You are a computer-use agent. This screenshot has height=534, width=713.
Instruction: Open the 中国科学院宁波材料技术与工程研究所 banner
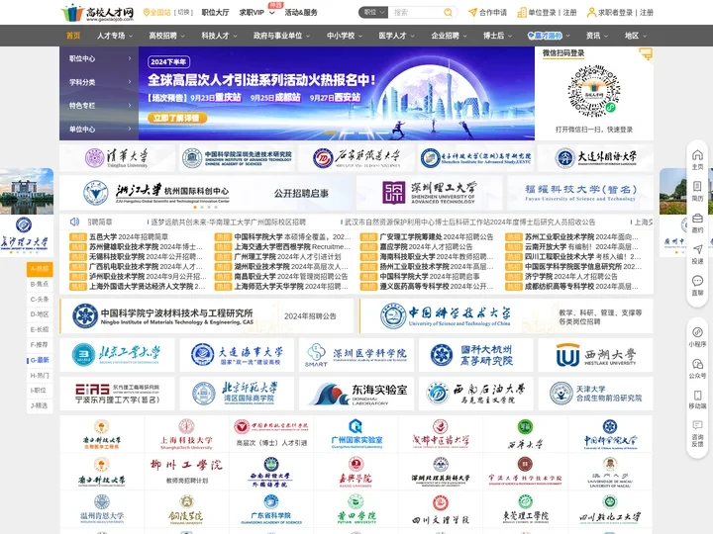[206, 316]
